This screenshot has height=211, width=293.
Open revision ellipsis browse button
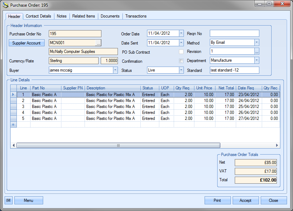point(257,52)
